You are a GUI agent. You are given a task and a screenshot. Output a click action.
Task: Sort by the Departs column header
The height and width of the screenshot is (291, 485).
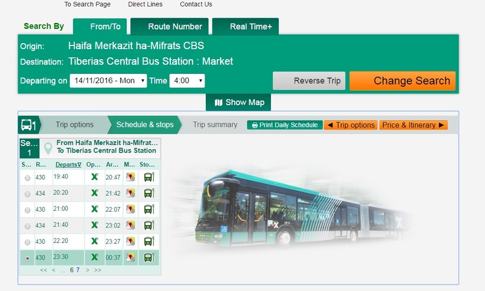(x=68, y=164)
